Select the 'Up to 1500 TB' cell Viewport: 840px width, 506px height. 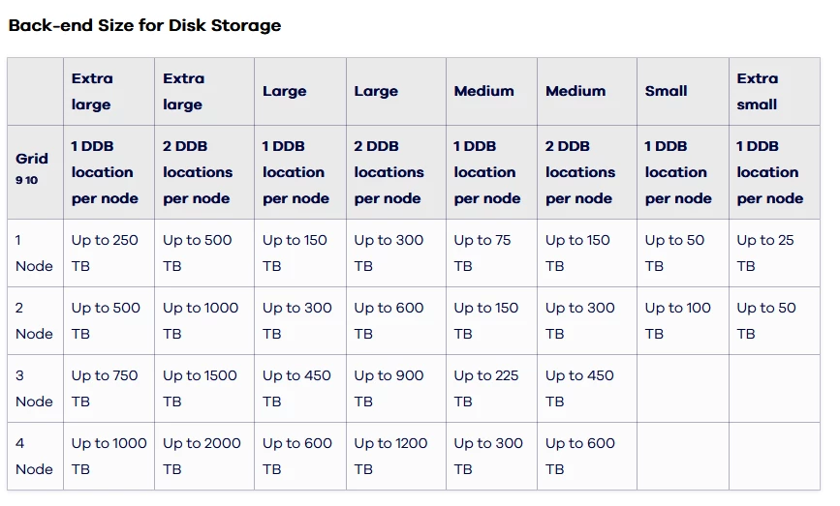pos(204,388)
